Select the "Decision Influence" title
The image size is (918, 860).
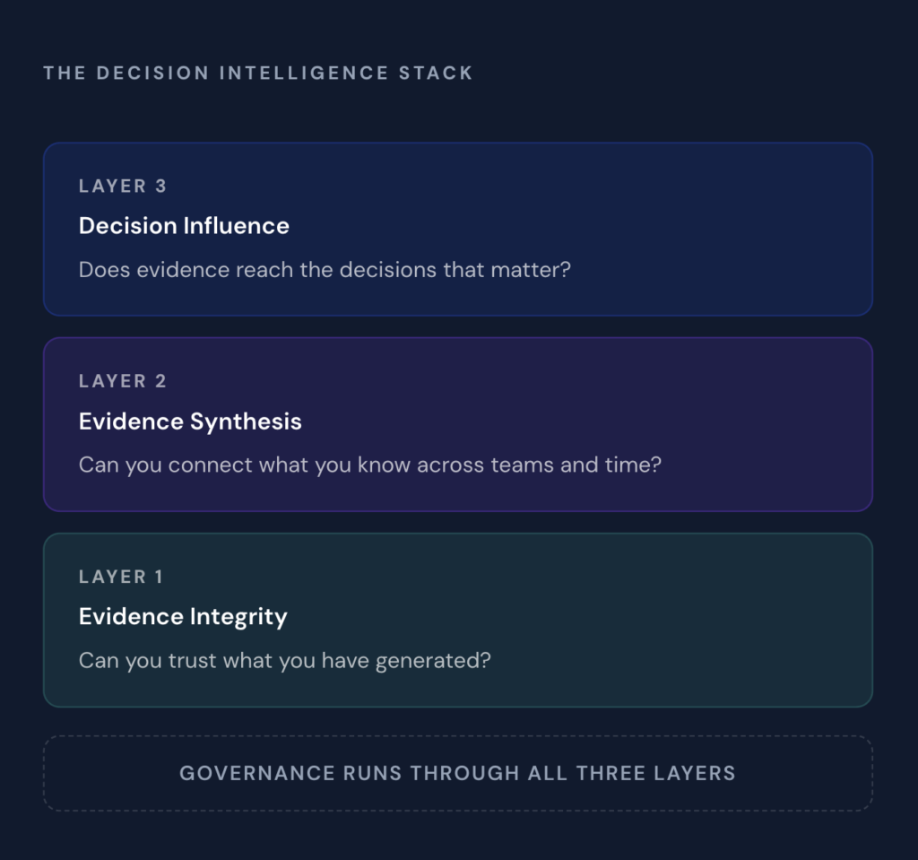184,226
